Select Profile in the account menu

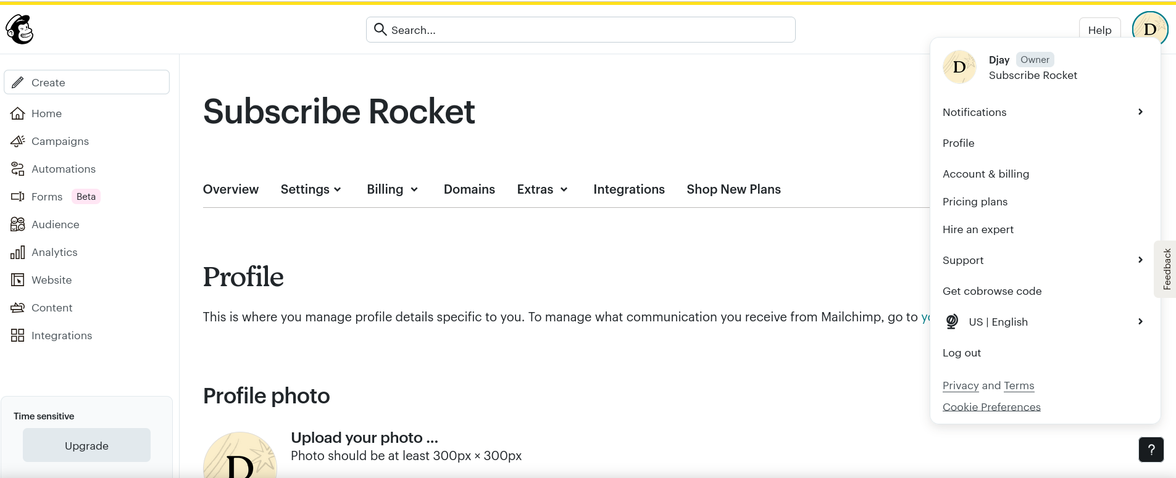coord(958,143)
